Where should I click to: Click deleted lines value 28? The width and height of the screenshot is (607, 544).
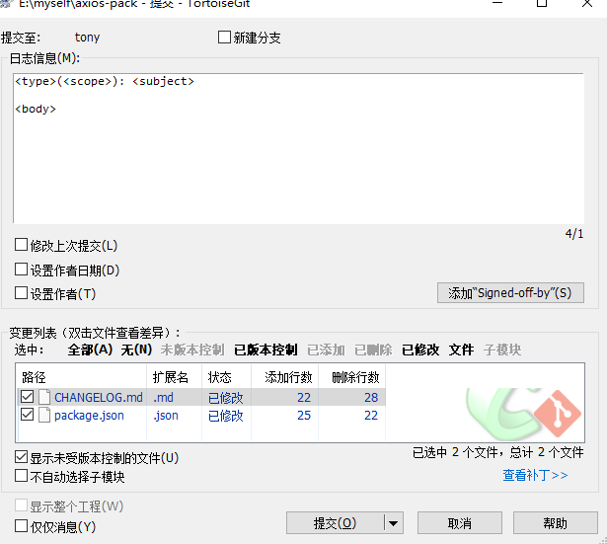click(x=371, y=397)
